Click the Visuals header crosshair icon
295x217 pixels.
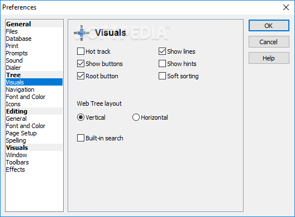click(82, 33)
